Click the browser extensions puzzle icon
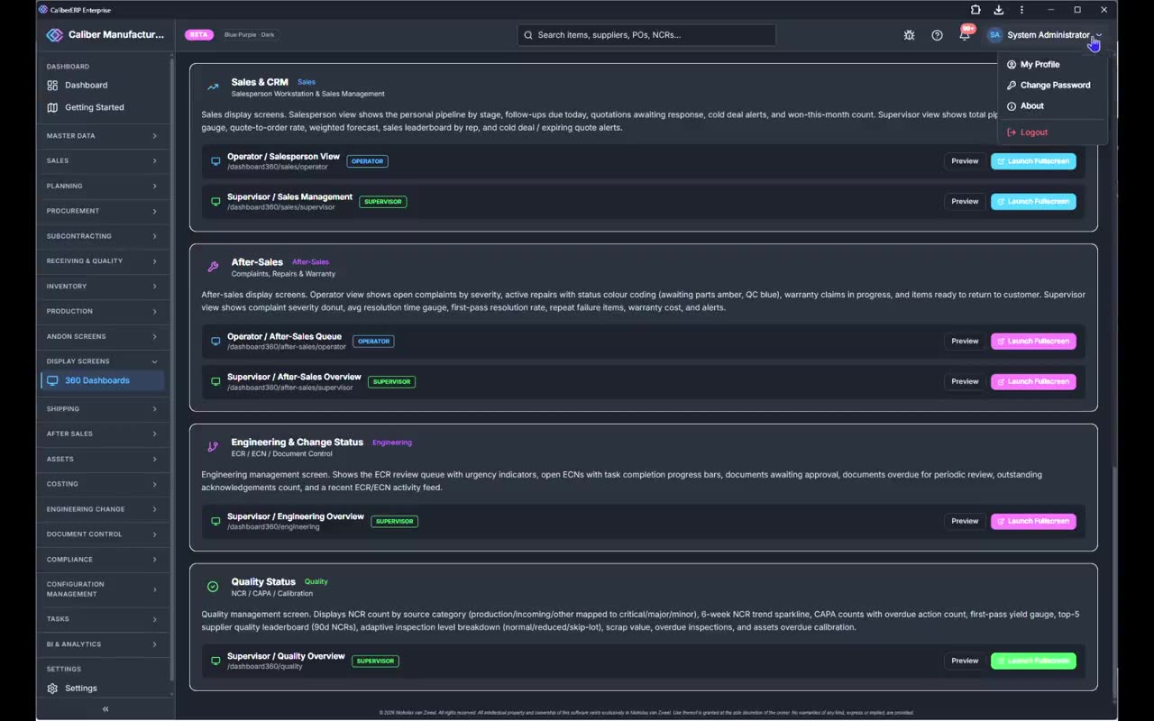The width and height of the screenshot is (1154, 721). [975, 10]
